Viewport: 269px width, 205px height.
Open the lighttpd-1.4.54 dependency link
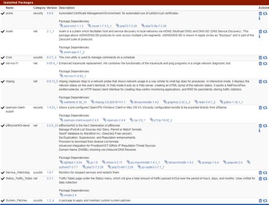[x=71, y=162]
